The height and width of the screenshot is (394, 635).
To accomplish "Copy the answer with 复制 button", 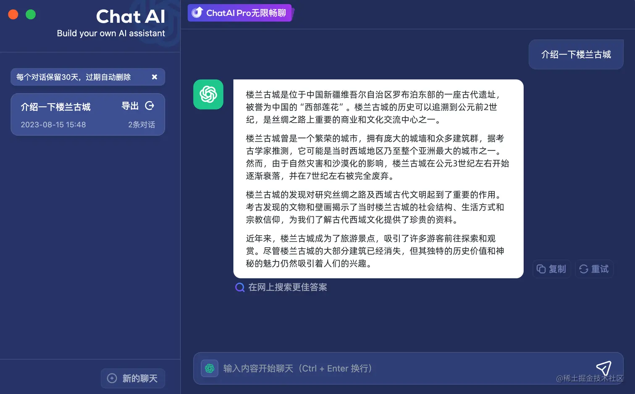I will pyautogui.click(x=551, y=269).
